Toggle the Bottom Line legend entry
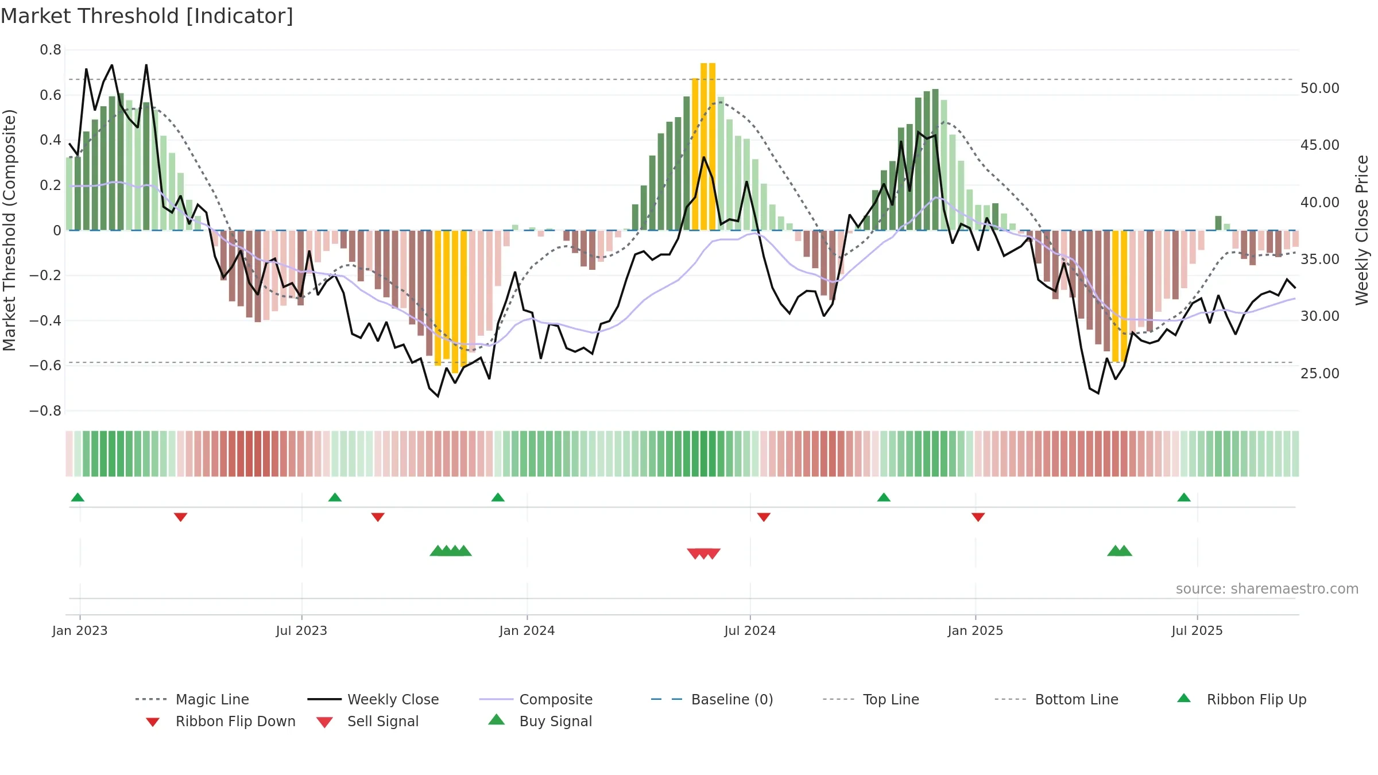 1056,699
